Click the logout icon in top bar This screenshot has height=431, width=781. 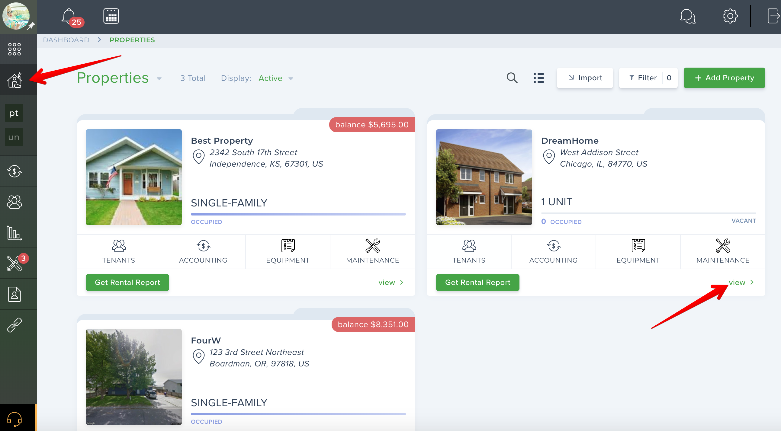773,16
